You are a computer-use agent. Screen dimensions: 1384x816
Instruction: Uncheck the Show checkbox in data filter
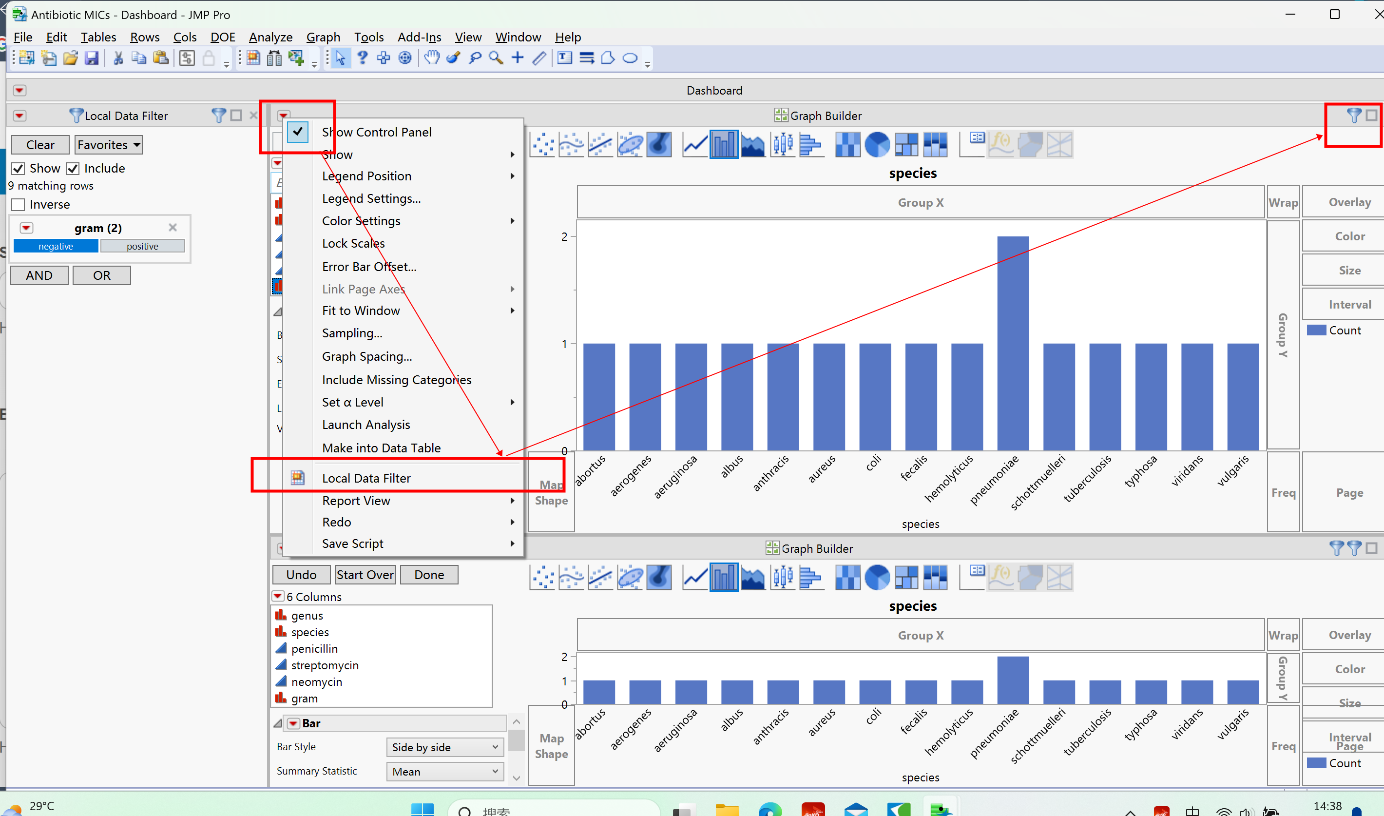point(19,168)
